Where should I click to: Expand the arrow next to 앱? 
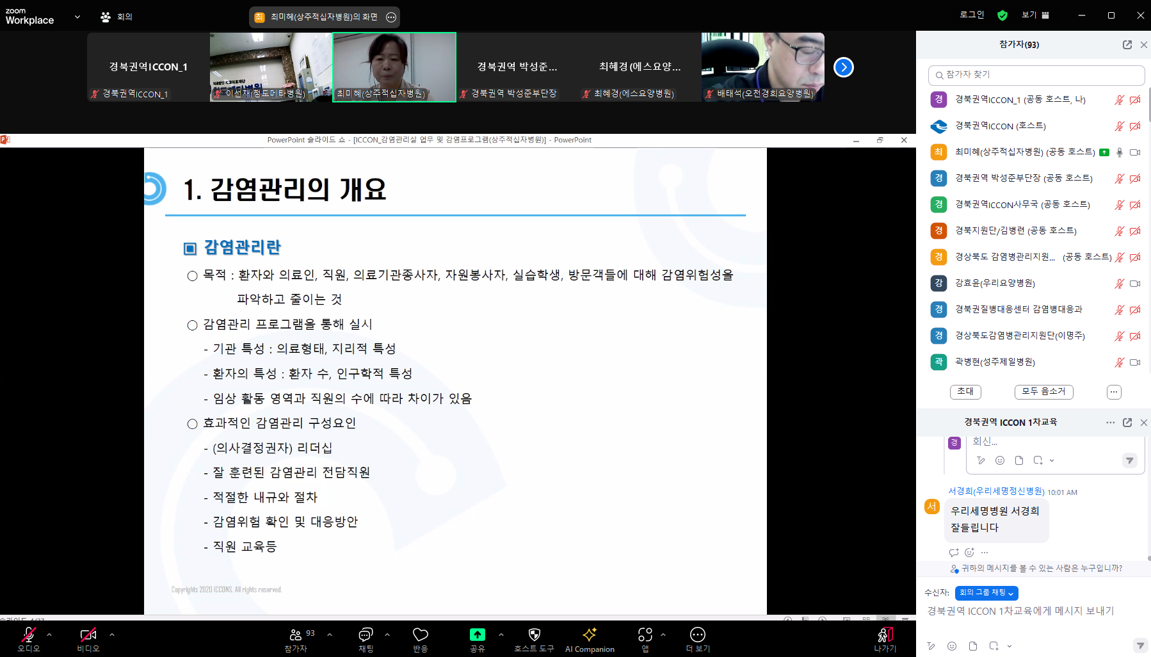[x=663, y=635]
